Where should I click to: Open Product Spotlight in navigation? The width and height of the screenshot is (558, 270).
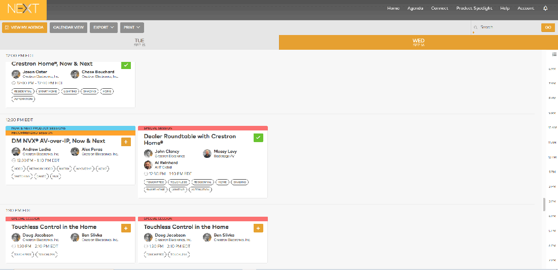click(474, 8)
